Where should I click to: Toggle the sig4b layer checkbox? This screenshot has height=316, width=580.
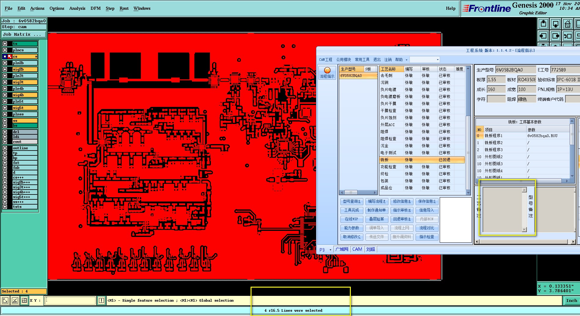[5, 95]
